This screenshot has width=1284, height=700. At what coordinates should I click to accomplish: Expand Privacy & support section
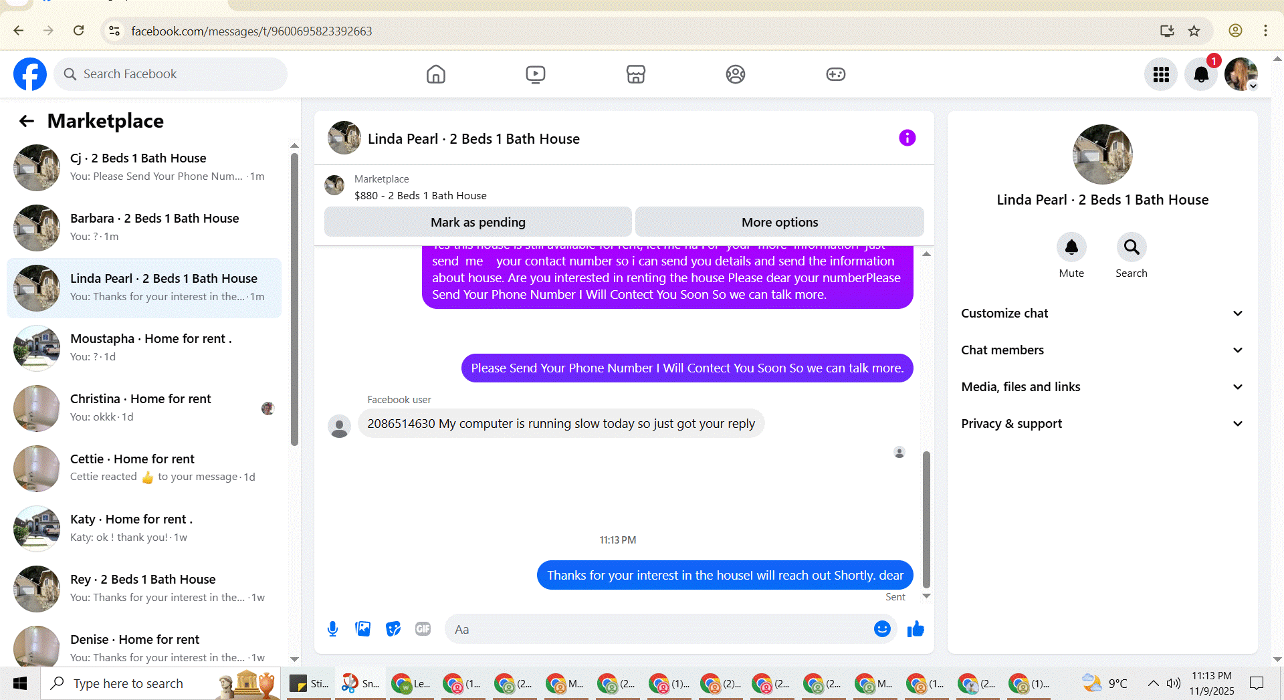pos(1102,424)
